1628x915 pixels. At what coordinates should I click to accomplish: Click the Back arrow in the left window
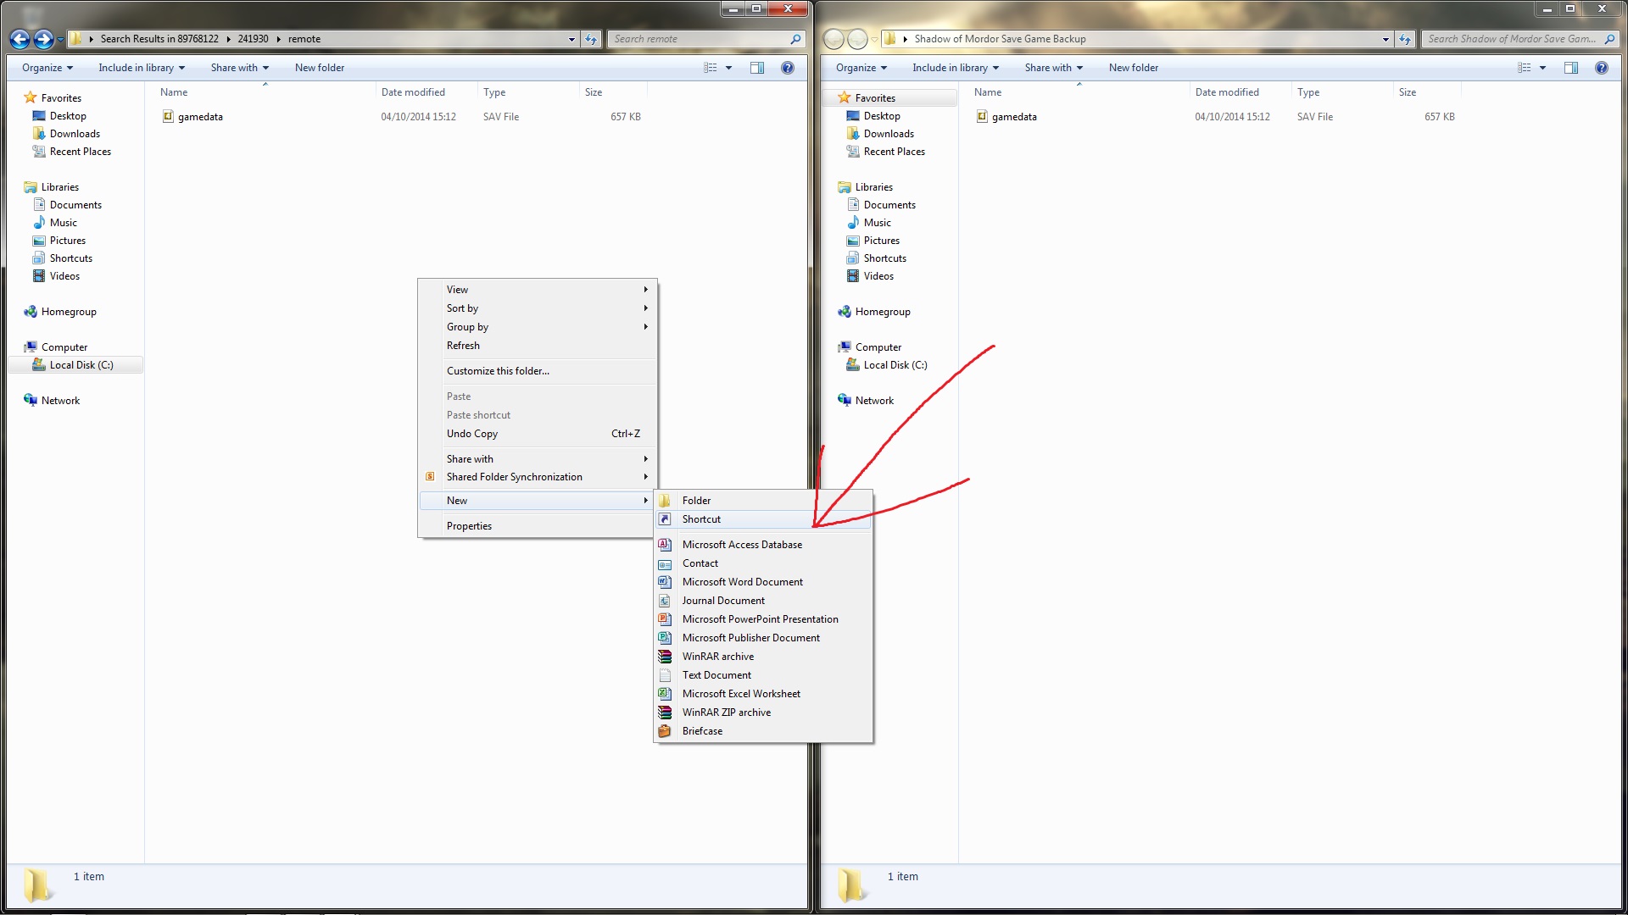coord(20,39)
